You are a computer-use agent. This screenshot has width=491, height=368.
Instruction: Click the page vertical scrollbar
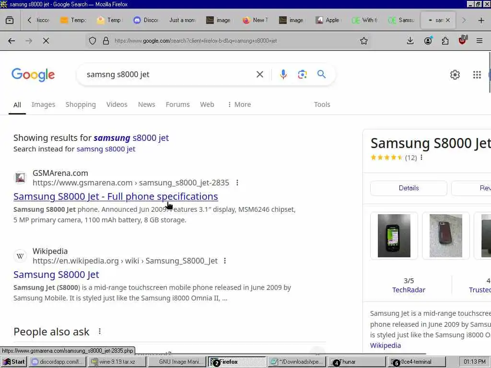490,73
